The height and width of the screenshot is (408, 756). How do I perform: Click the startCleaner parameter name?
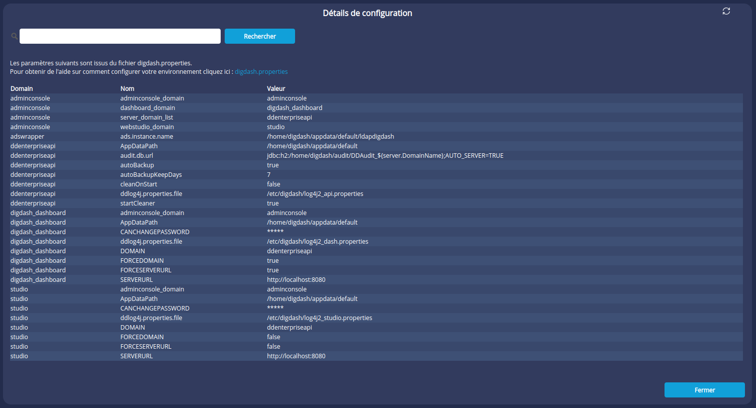point(137,203)
